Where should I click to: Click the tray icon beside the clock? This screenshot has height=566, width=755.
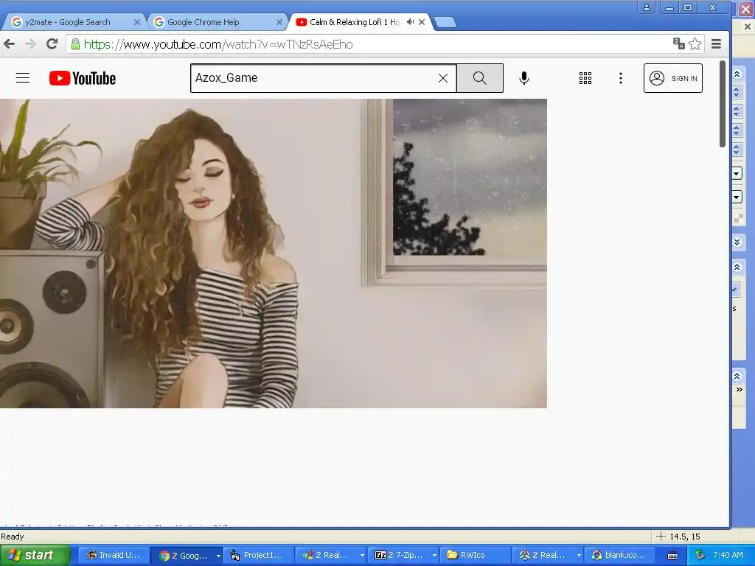pyautogui.click(x=700, y=555)
